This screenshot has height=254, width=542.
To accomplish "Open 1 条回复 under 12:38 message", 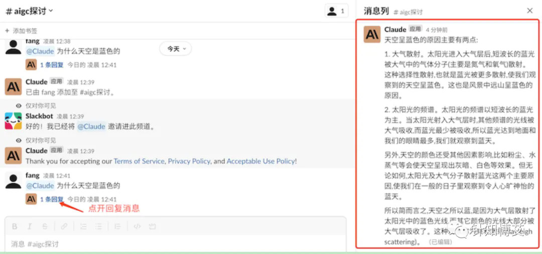I will [52, 65].
